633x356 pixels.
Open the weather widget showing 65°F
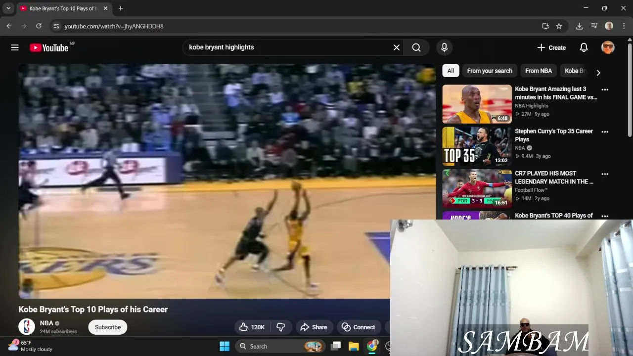(31, 346)
